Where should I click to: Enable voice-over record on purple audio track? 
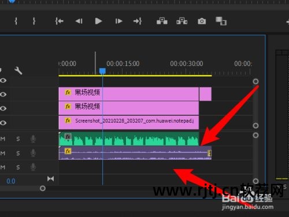click(33, 153)
